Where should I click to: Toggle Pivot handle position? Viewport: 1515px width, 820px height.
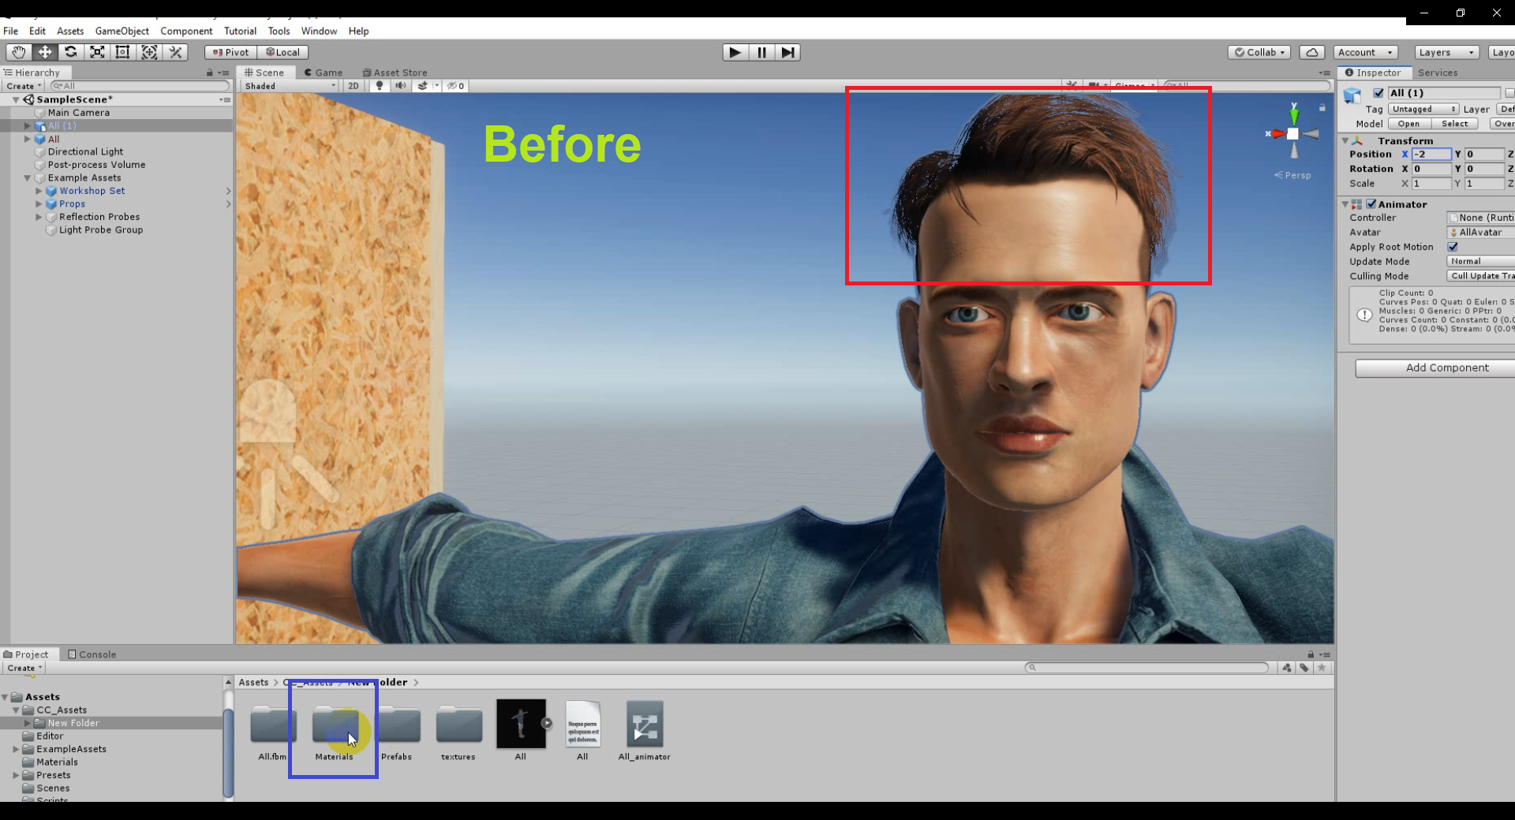coord(230,52)
